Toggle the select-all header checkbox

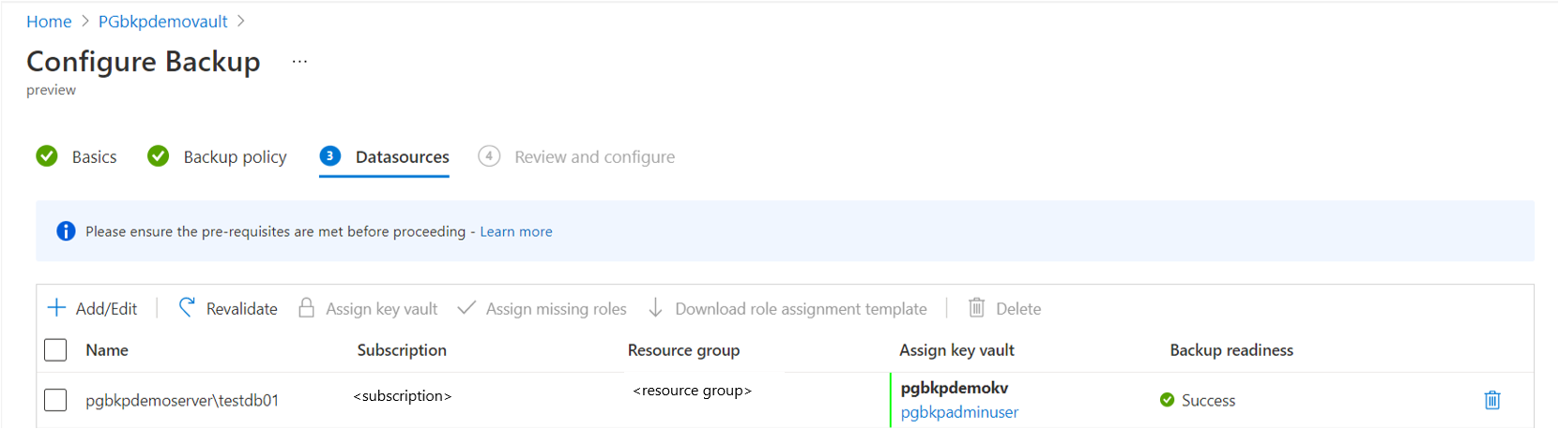click(x=55, y=350)
